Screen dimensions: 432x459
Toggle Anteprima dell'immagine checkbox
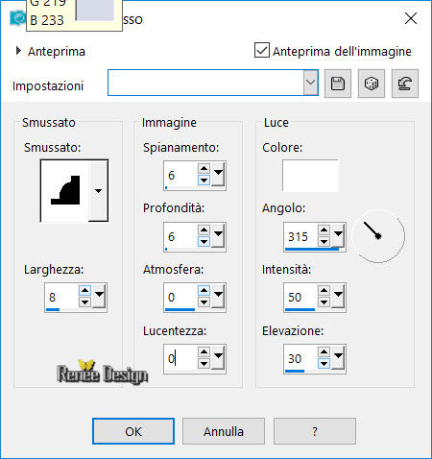(262, 50)
